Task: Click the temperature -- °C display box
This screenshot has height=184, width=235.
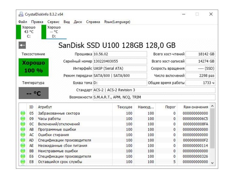Action: [x=34, y=93]
